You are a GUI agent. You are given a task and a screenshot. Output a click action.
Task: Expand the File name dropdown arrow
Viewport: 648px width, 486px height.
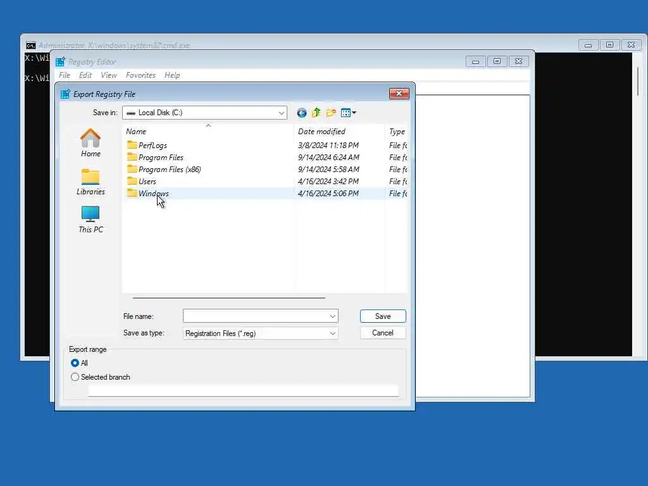pyautogui.click(x=333, y=316)
